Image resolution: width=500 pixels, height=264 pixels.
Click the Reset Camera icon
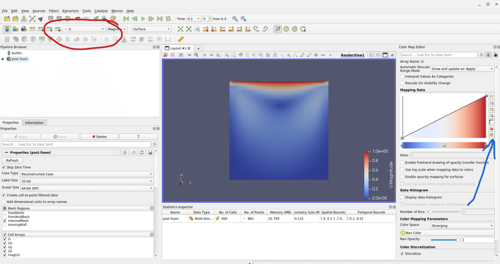pyautogui.click(x=180, y=29)
